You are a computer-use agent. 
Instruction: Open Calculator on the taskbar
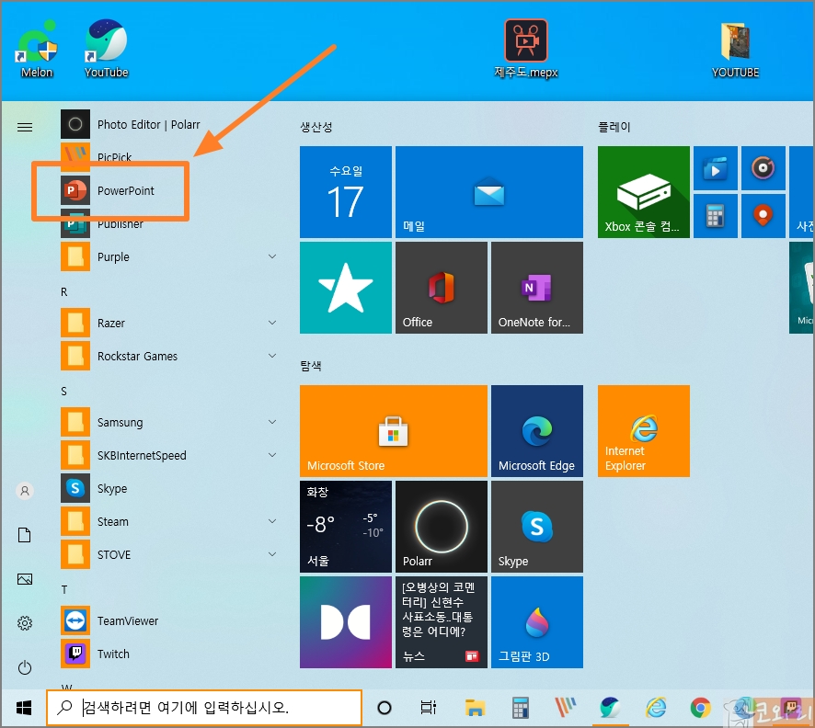[520, 707]
